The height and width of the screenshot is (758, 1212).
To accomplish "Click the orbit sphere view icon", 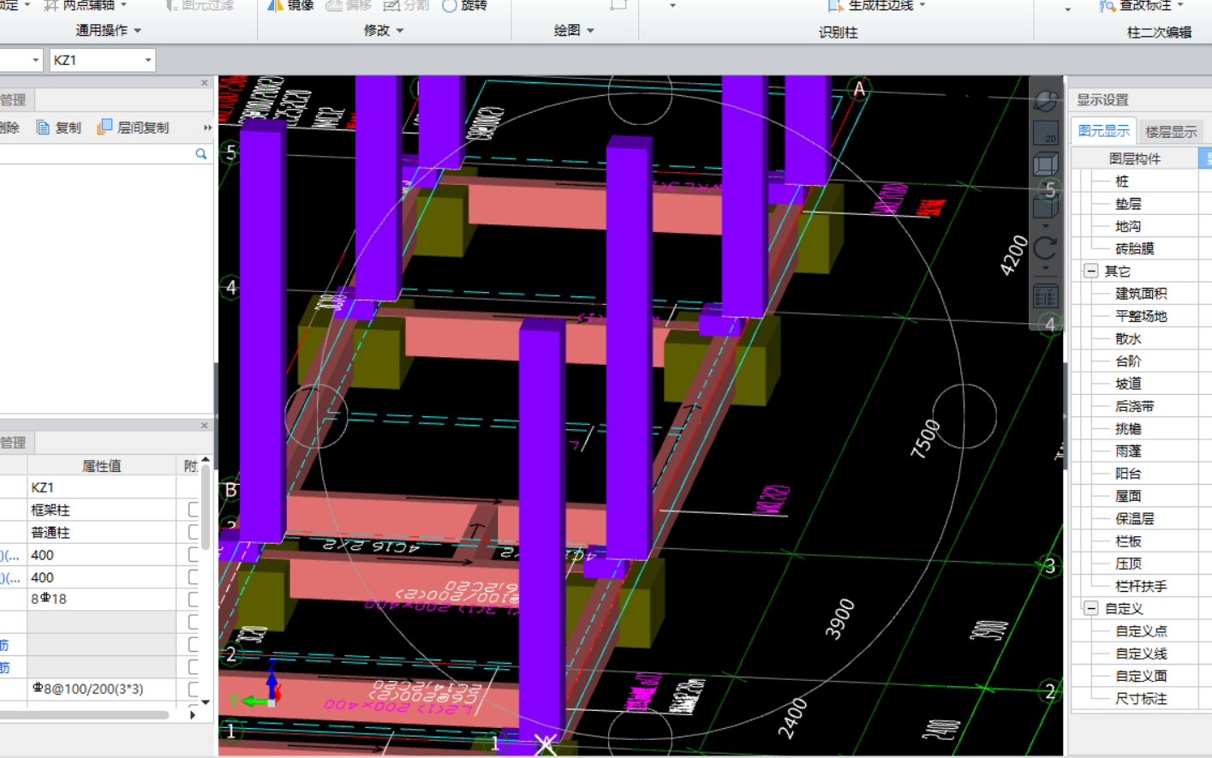I will coord(1046,101).
